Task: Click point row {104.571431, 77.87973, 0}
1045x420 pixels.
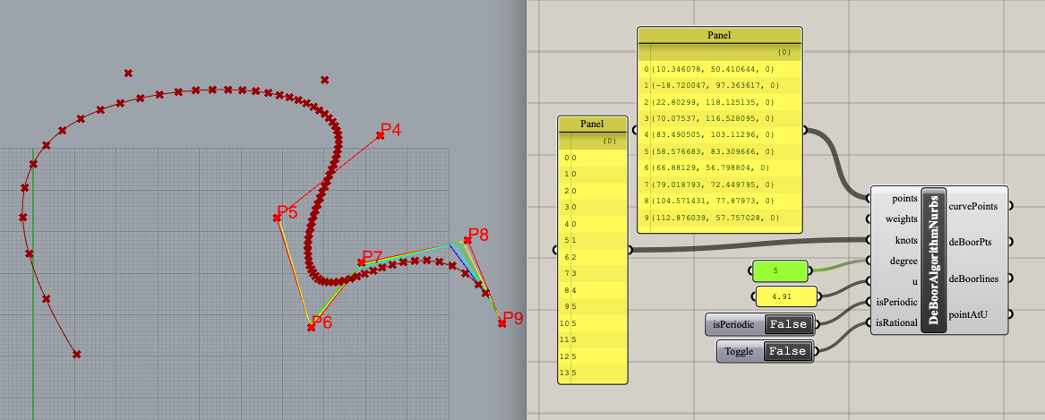Action: pyautogui.click(x=719, y=201)
